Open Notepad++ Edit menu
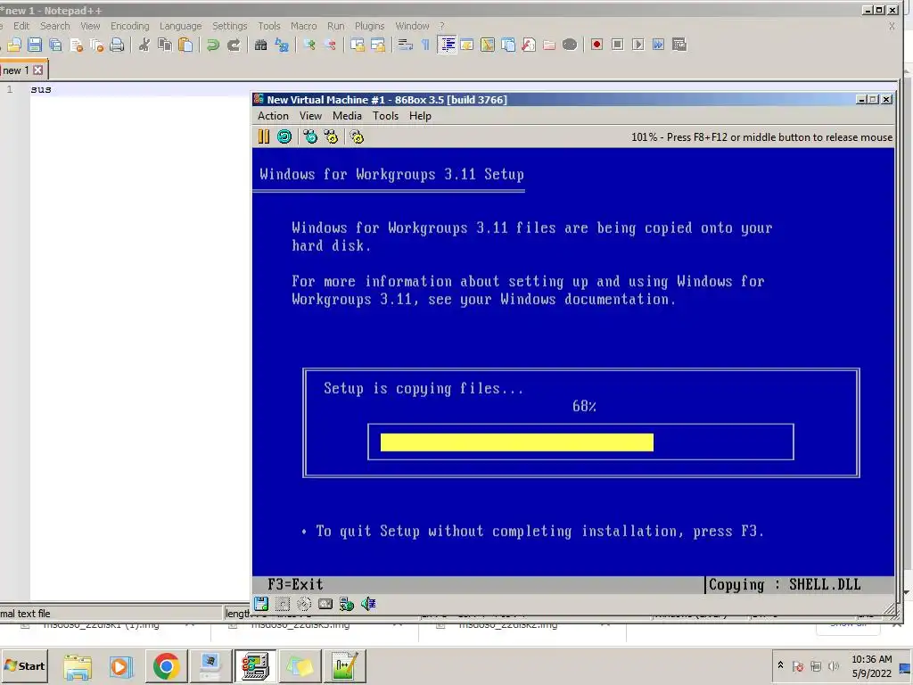This screenshot has width=913, height=685. (21, 26)
